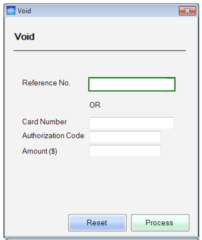Screen dimensions: 202x240
Task: Click the Process button
Action: point(160,223)
